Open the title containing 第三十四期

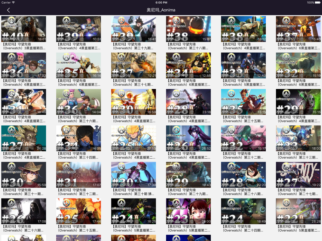pyautogui.click(x=79, y=156)
